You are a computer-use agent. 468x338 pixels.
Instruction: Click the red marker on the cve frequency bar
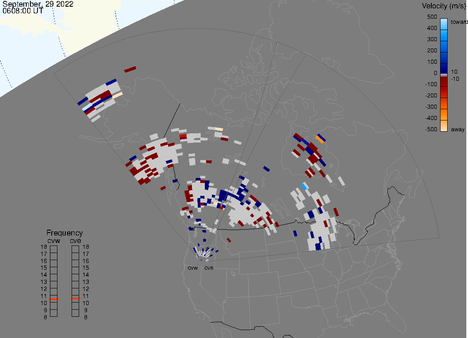tap(75, 298)
